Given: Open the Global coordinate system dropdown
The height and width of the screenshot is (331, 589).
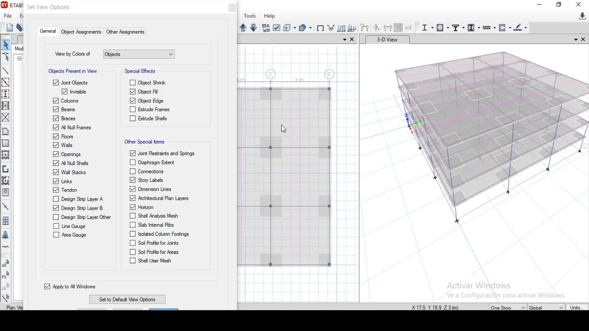Looking at the screenshot, I should 546,308.
